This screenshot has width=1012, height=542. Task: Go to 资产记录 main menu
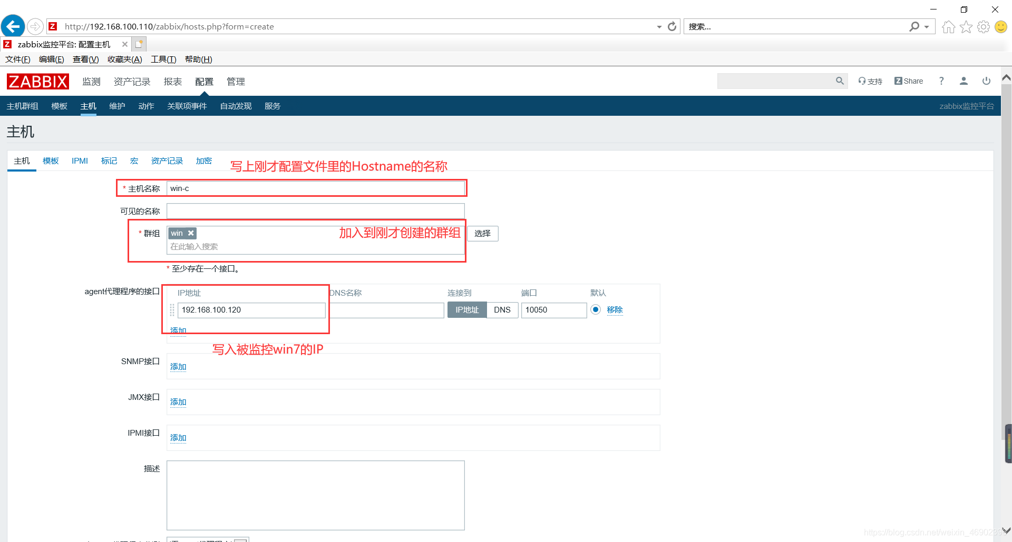[x=132, y=82]
